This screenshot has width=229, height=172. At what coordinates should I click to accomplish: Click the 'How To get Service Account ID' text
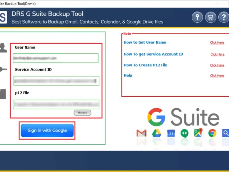153,54
